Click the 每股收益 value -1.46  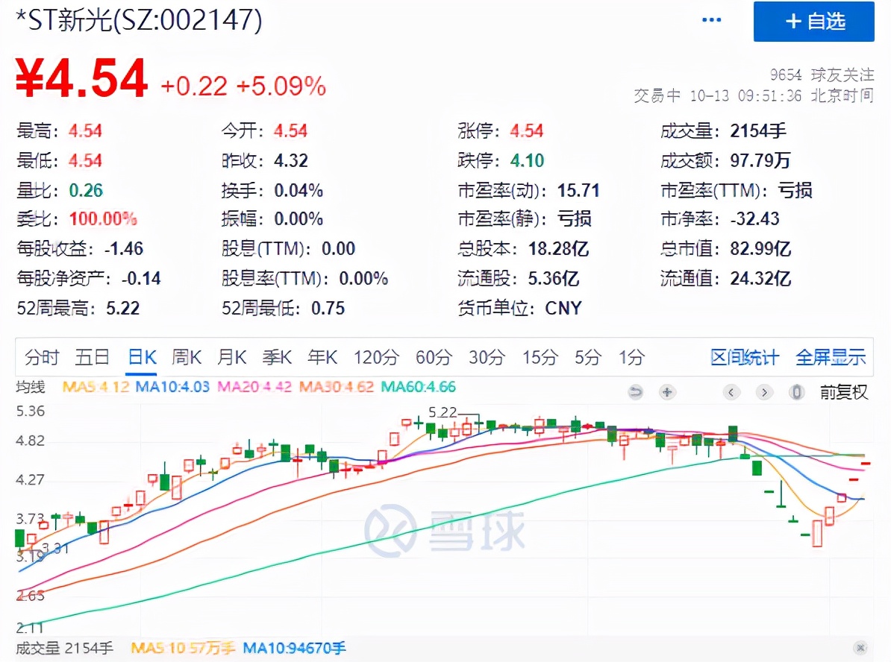pos(123,249)
